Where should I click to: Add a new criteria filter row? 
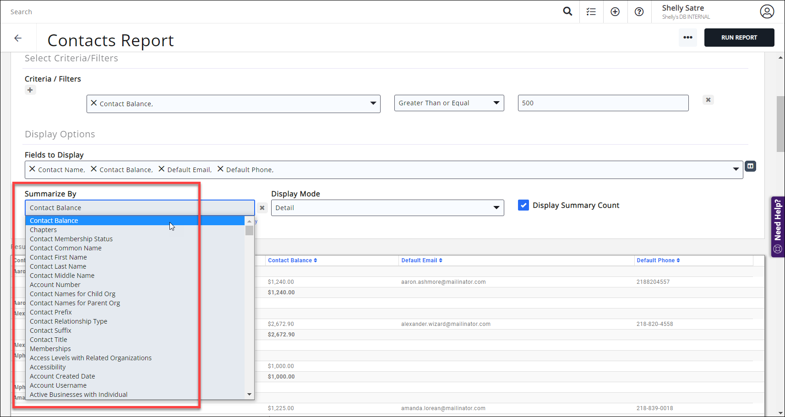pyautogui.click(x=30, y=90)
